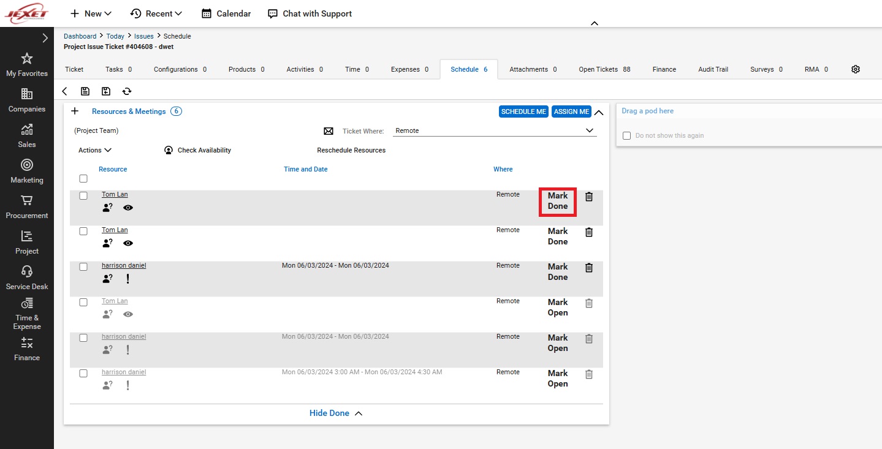Toggle the select-all checkbox under Resource header
882x449 pixels.
[83, 179]
